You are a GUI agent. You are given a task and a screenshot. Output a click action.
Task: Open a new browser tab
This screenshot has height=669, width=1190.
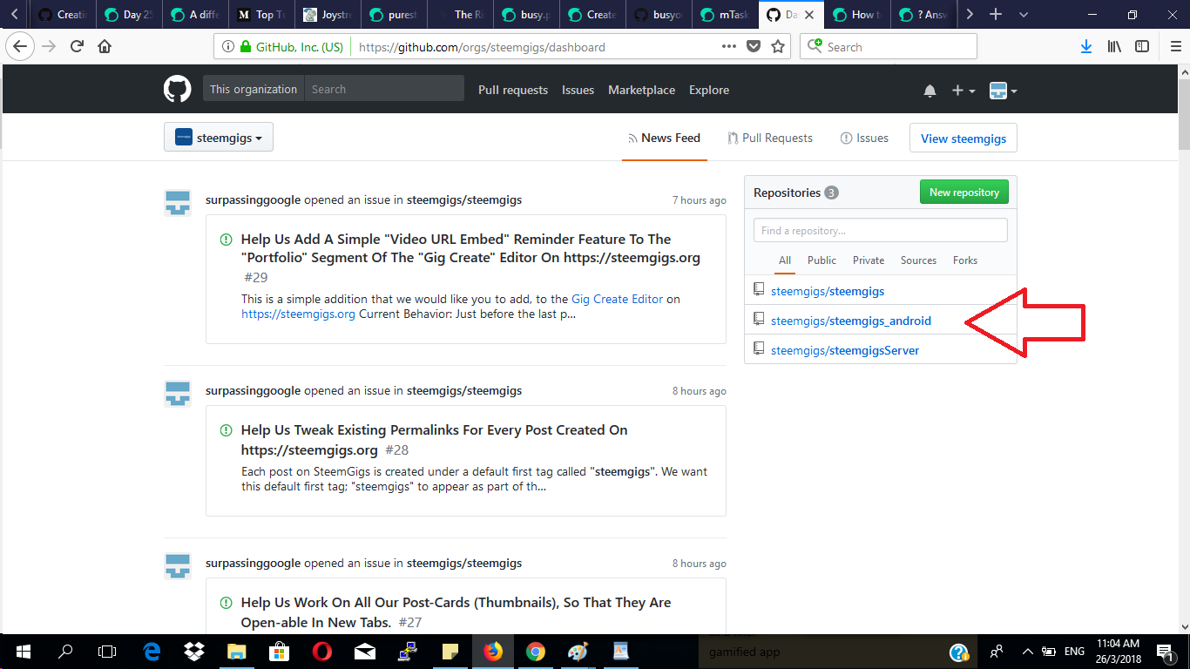point(996,14)
